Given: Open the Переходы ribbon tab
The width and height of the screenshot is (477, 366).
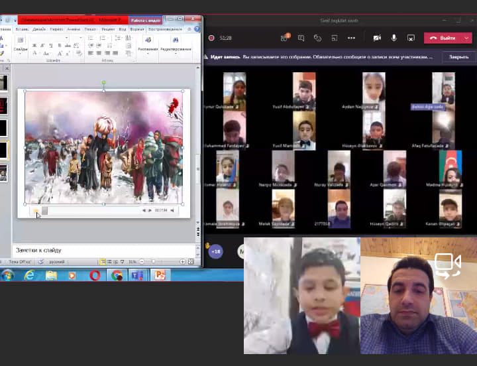Looking at the screenshot, I should [x=56, y=29].
